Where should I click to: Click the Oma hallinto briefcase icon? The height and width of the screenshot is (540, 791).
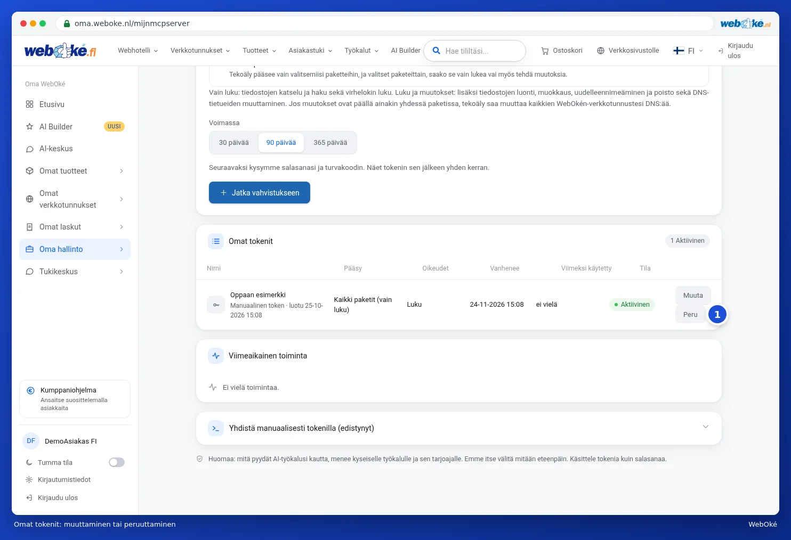[x=29, y=249]
